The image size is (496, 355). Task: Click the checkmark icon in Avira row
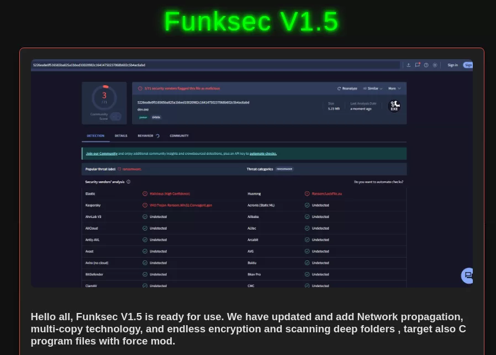[145, 263]
